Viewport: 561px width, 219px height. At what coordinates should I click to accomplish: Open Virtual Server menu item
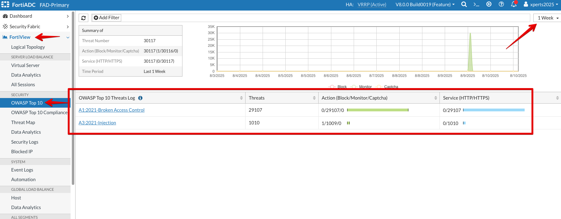pos(25,65)
